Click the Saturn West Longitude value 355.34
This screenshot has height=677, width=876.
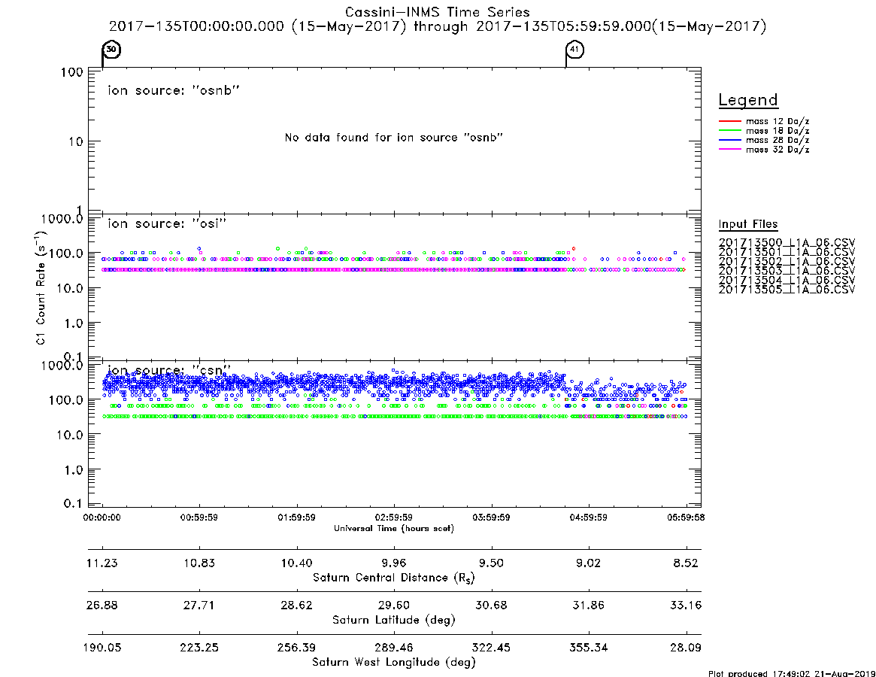coord(588,648)
